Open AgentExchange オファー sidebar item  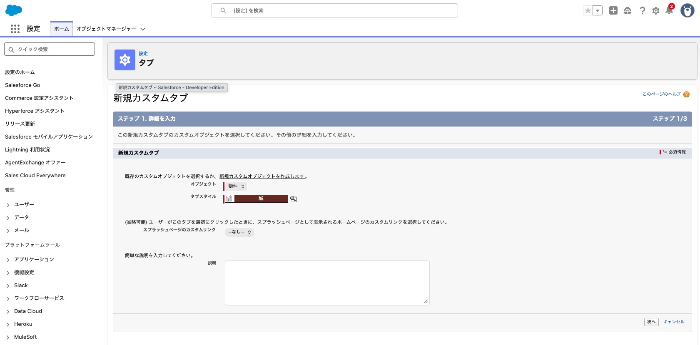(x=35, y=162)
